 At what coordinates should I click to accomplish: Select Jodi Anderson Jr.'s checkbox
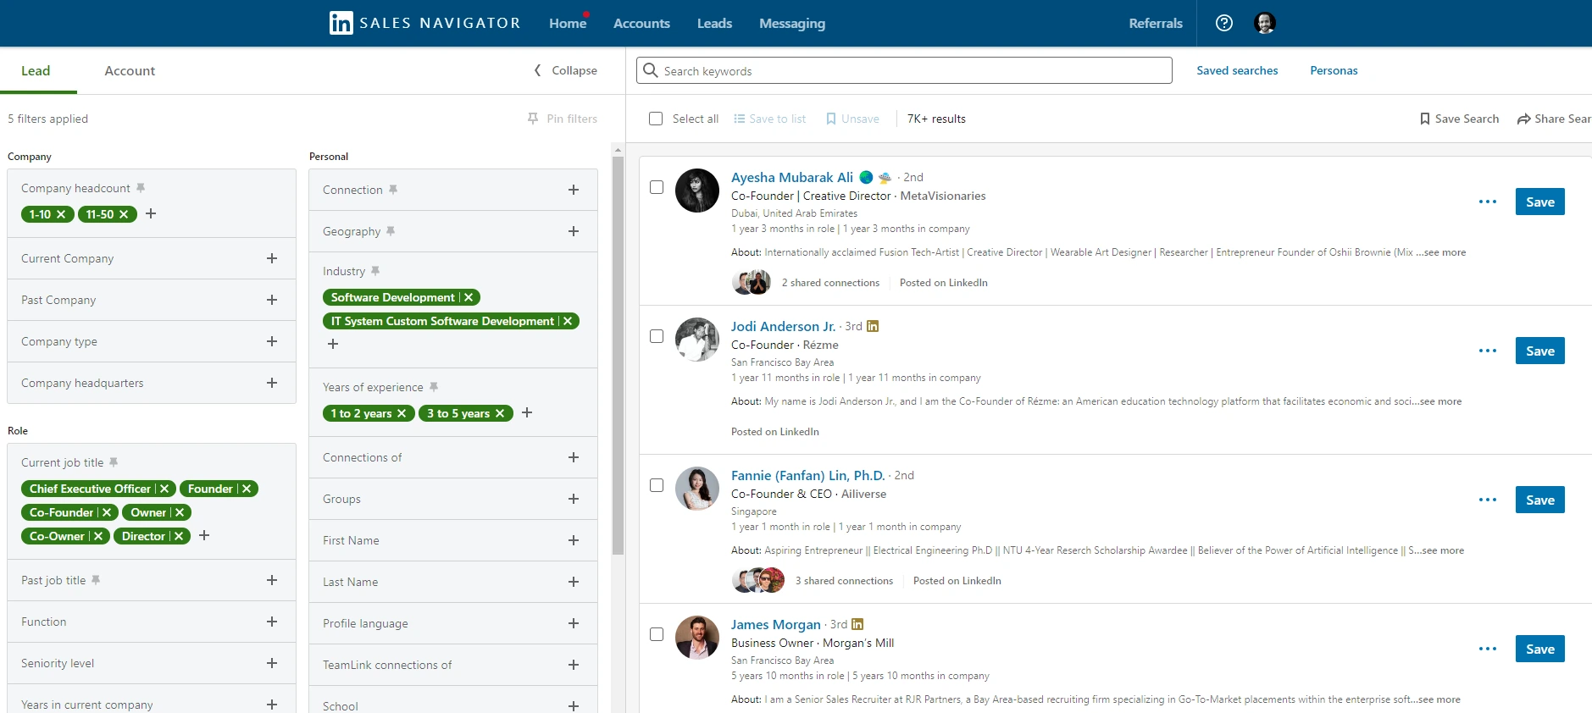pos(657,336)
